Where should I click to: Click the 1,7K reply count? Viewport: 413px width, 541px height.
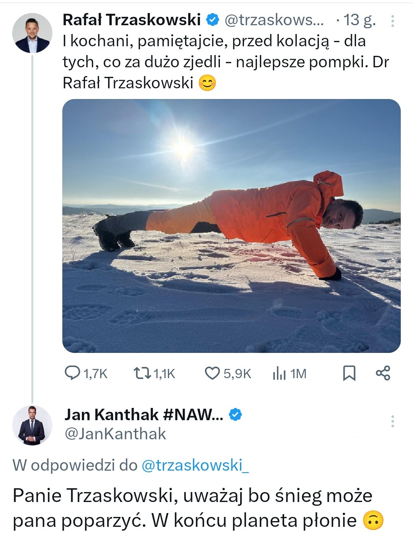(95, 374)
